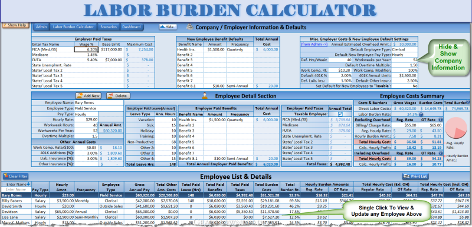
Task: Open the Pay Type field showing Hourly
Action: point(86,114)
